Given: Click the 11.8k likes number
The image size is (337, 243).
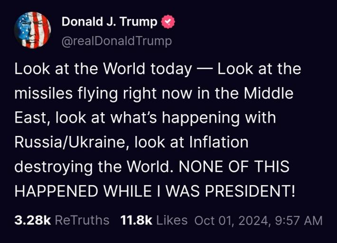Looking at the screenshot, I should 136,220.
